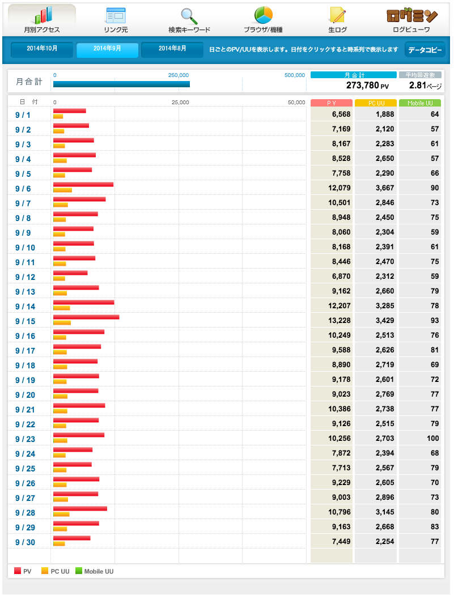Open the 検索キーワード magnifier icon
Viewport: 454px width, 595px height.
pyautogui.click(x=189, y=16)
